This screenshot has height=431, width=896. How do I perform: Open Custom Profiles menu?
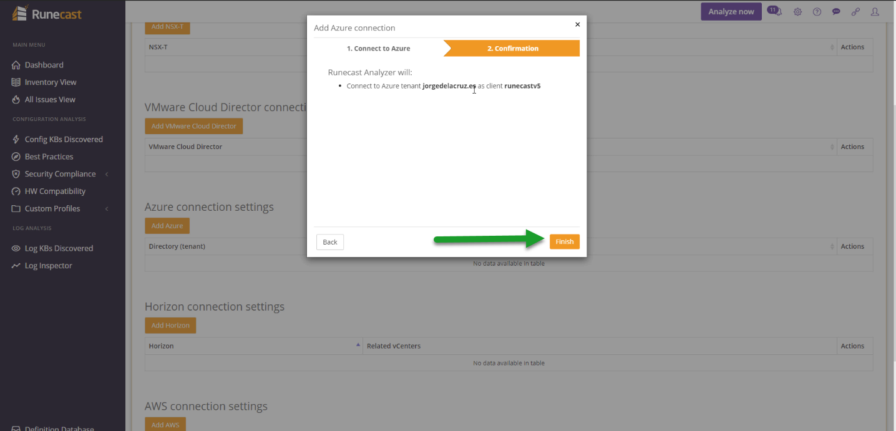[x=52, y=209]
